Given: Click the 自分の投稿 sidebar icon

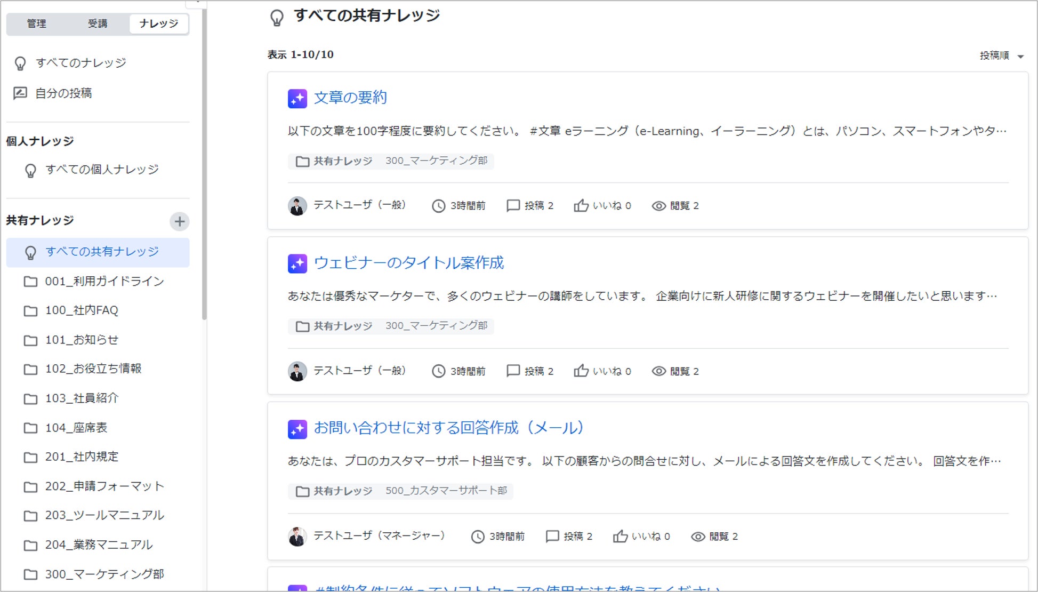Looking at the screenshot, I should pyautogui.click(x=20, y=93).
